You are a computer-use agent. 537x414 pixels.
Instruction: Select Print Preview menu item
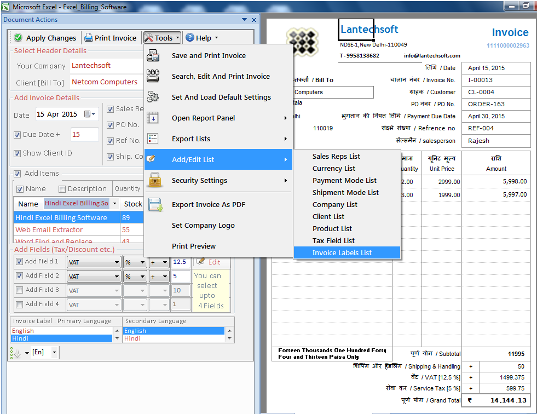(x=218, y=246)
